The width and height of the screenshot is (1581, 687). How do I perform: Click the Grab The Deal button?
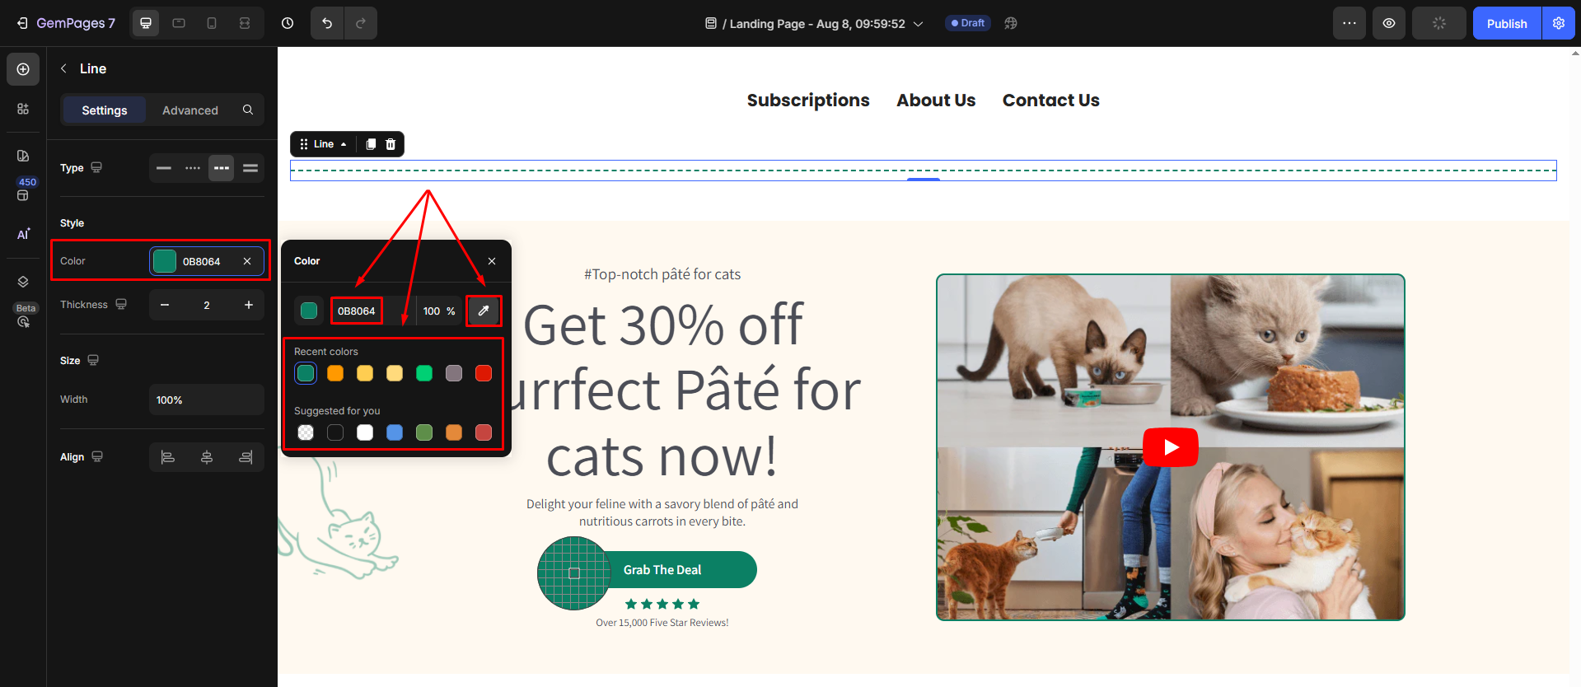click(x=662, y=570)
